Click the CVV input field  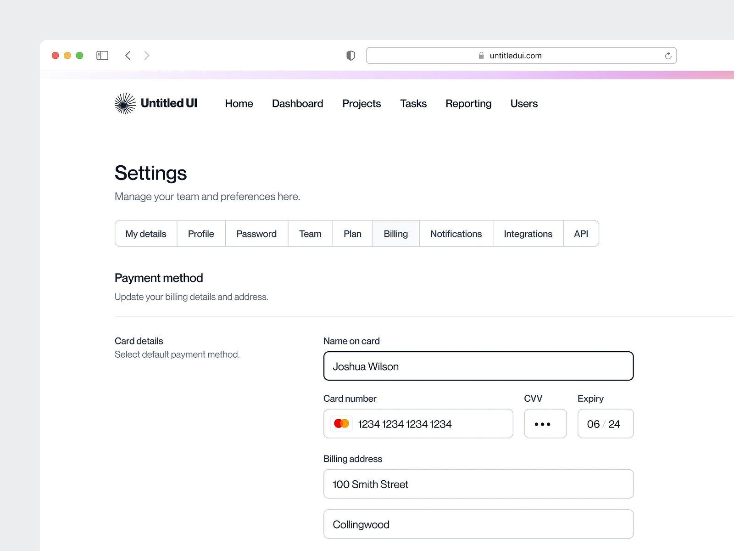click(x=545, y=423)
